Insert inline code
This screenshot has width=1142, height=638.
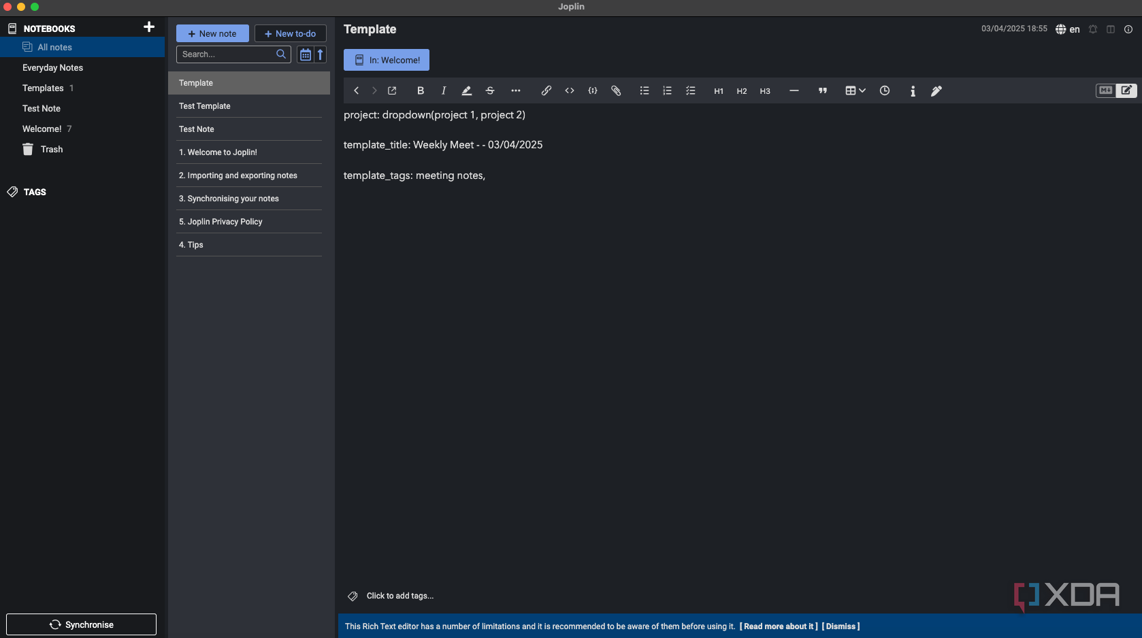click(570, 90)
